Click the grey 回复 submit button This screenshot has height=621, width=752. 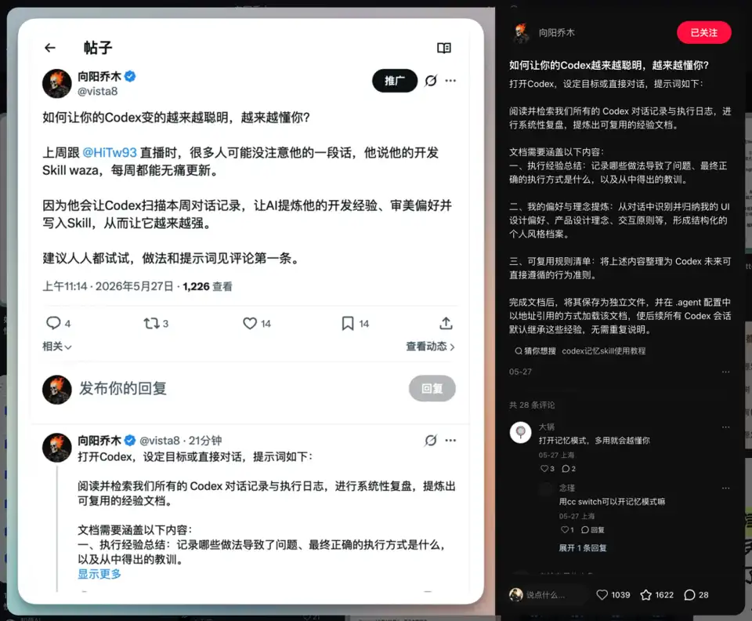432,388
